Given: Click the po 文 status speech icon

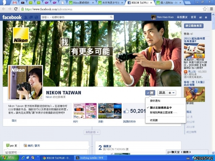Looking at the screenshot, I should pos(8,145).
